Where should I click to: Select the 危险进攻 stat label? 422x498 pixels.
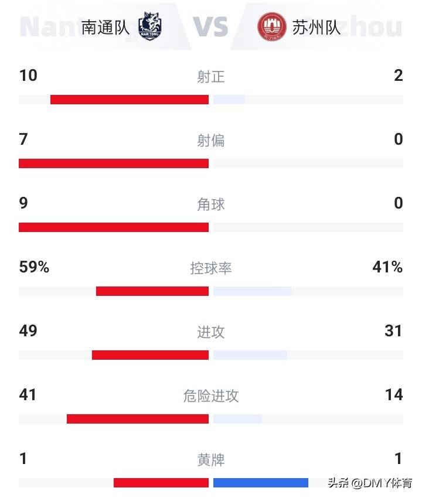coord(210,396)
